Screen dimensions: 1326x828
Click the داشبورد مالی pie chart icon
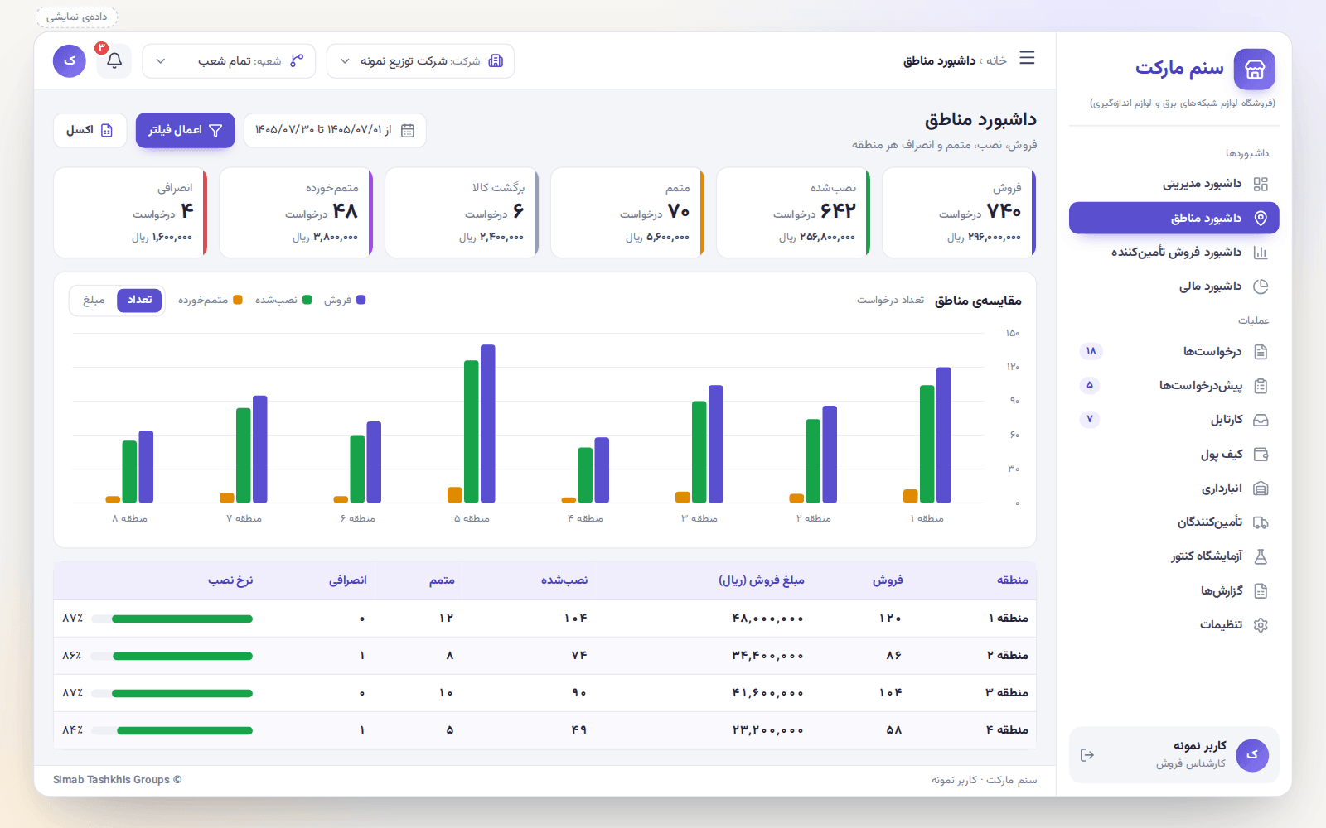point(1261,286)
